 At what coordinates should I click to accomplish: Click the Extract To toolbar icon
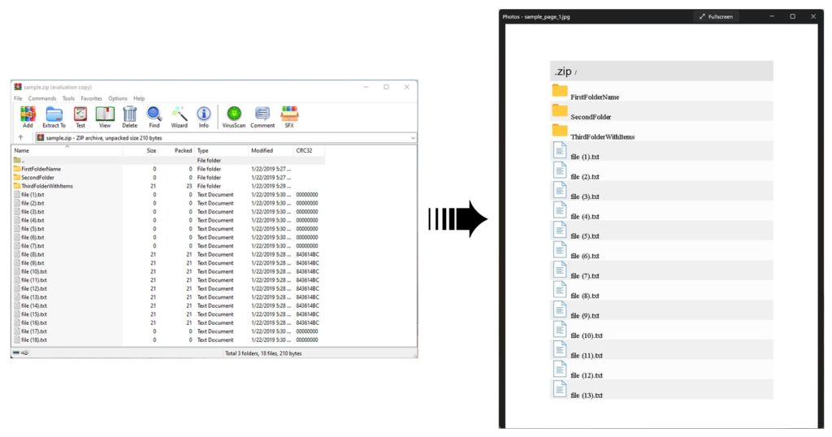[54, 116]
